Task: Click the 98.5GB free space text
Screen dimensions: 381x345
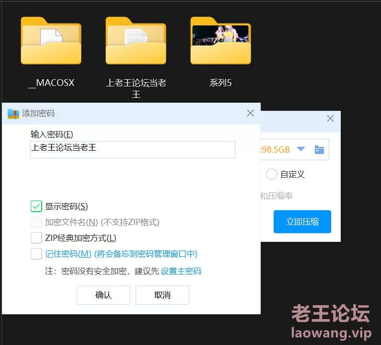Action: [x=275, y=149]
